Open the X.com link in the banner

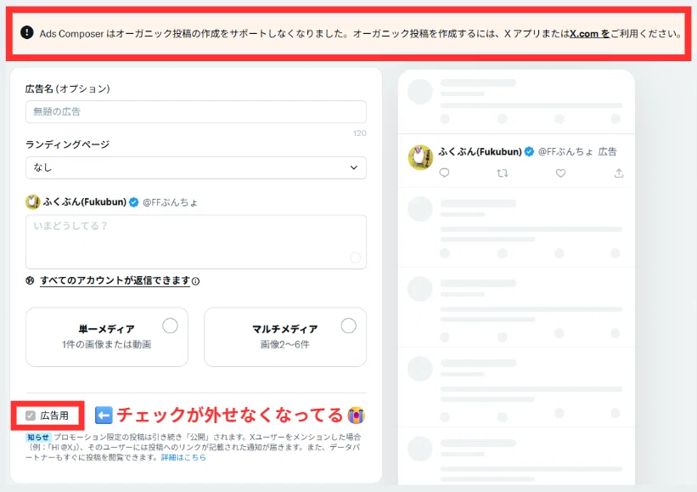(589, 34)
